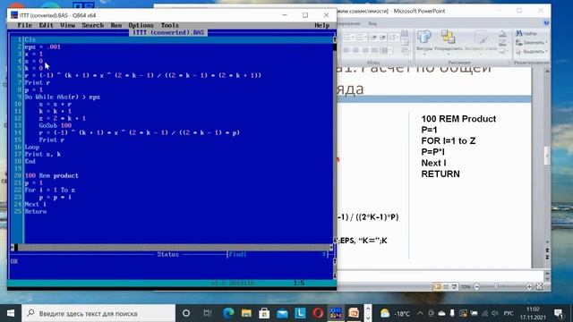This screenshot has width=573, height=322.
Task: Click the QB64 vertical scrollbar up arrow
Action: (x=334, y=39)
